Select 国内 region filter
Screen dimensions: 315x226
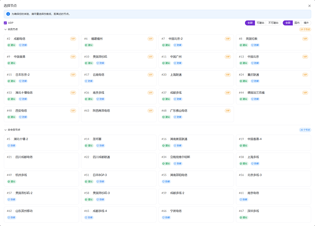(x=297, y=23)
